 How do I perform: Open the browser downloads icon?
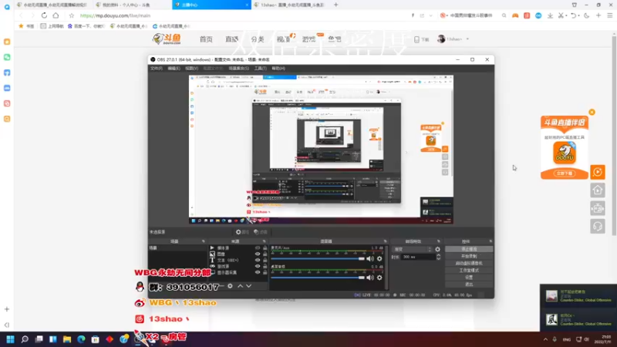tap(550, 15)
